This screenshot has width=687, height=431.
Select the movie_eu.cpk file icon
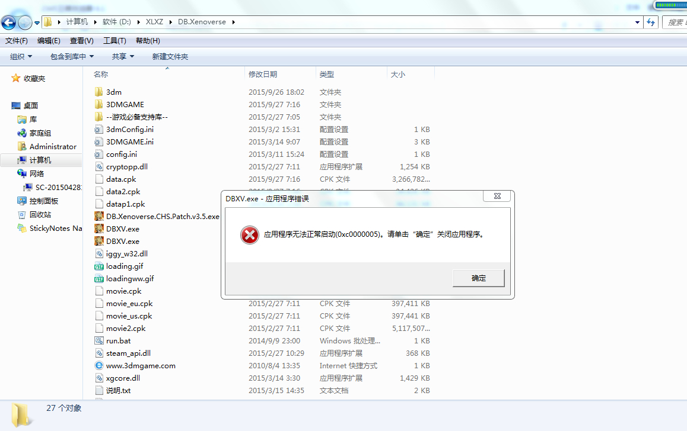coord(99,303)
